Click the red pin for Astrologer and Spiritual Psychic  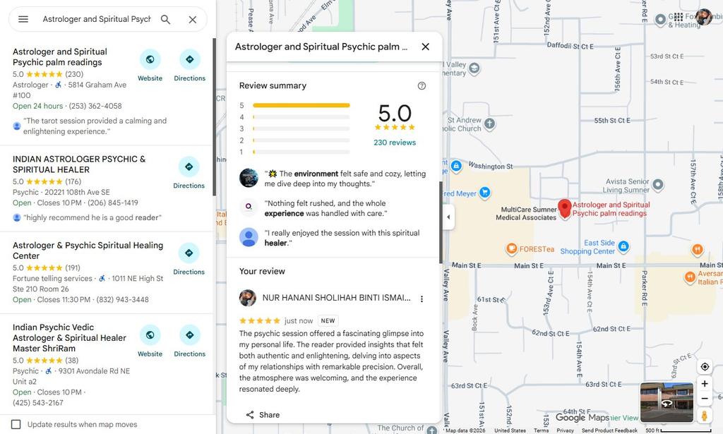[564, 209]
